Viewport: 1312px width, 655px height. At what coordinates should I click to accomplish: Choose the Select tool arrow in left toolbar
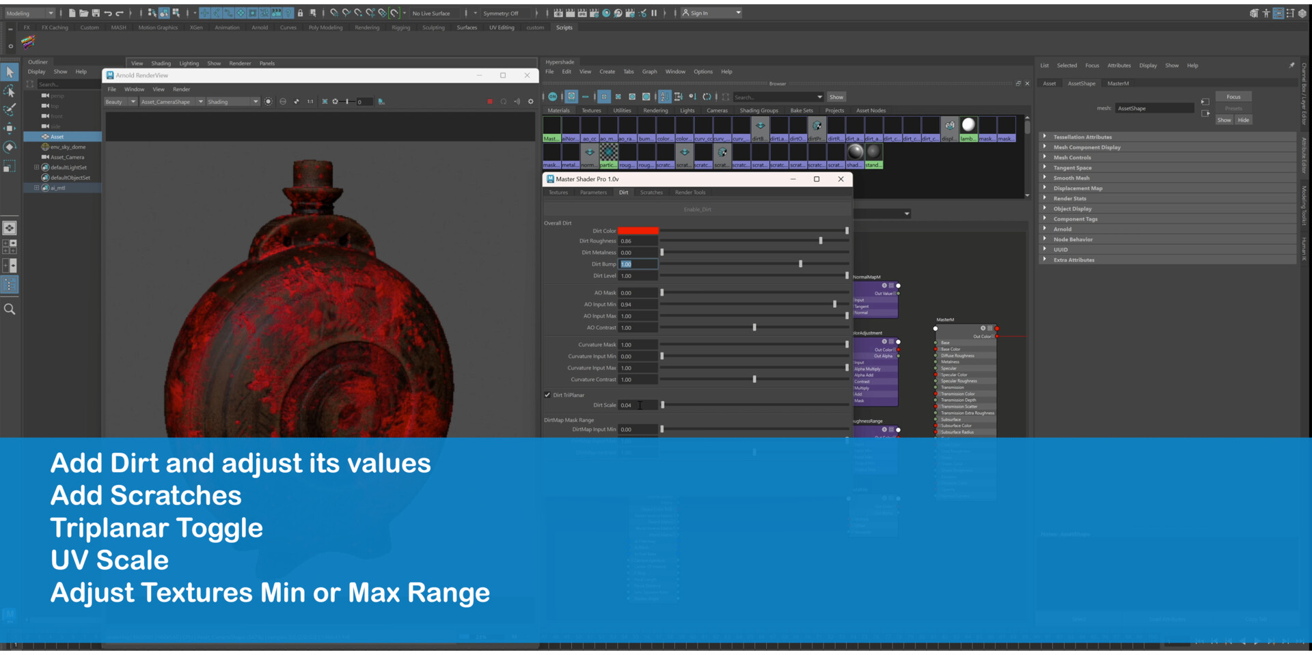[x=10, y=72]
